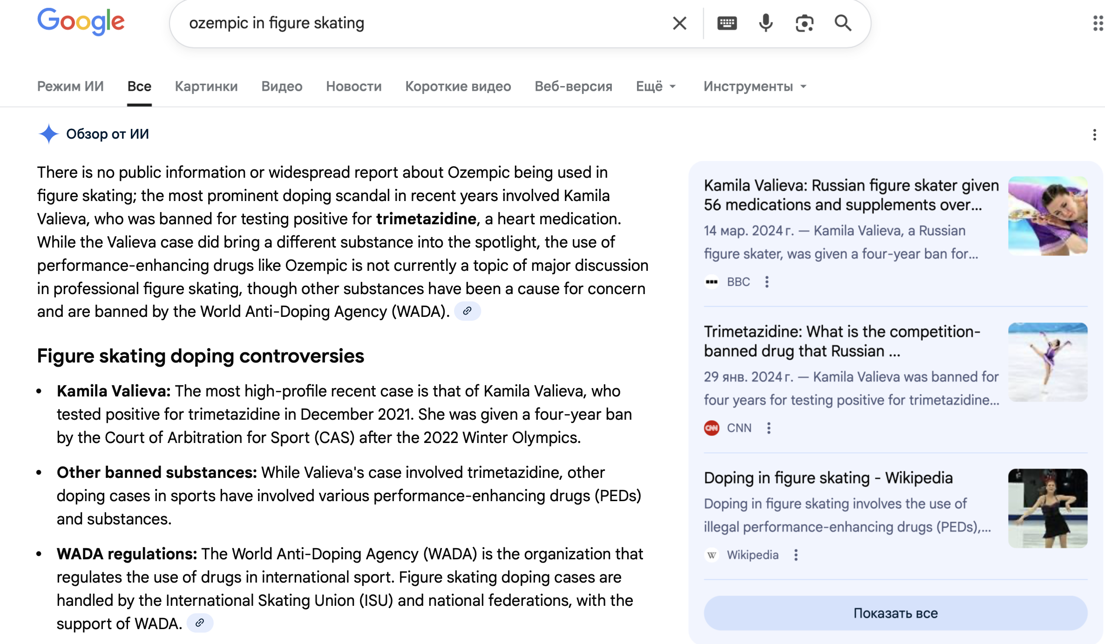Open three-dot menu next to Wikipedia source
This screenshot has height=644, width=1105.
coord(796,555)
